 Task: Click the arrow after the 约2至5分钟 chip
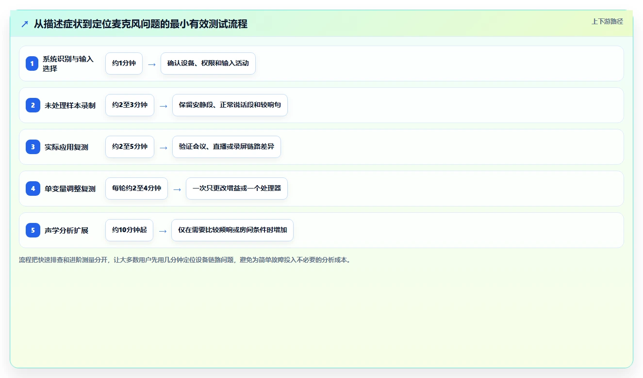coord(164,147)
